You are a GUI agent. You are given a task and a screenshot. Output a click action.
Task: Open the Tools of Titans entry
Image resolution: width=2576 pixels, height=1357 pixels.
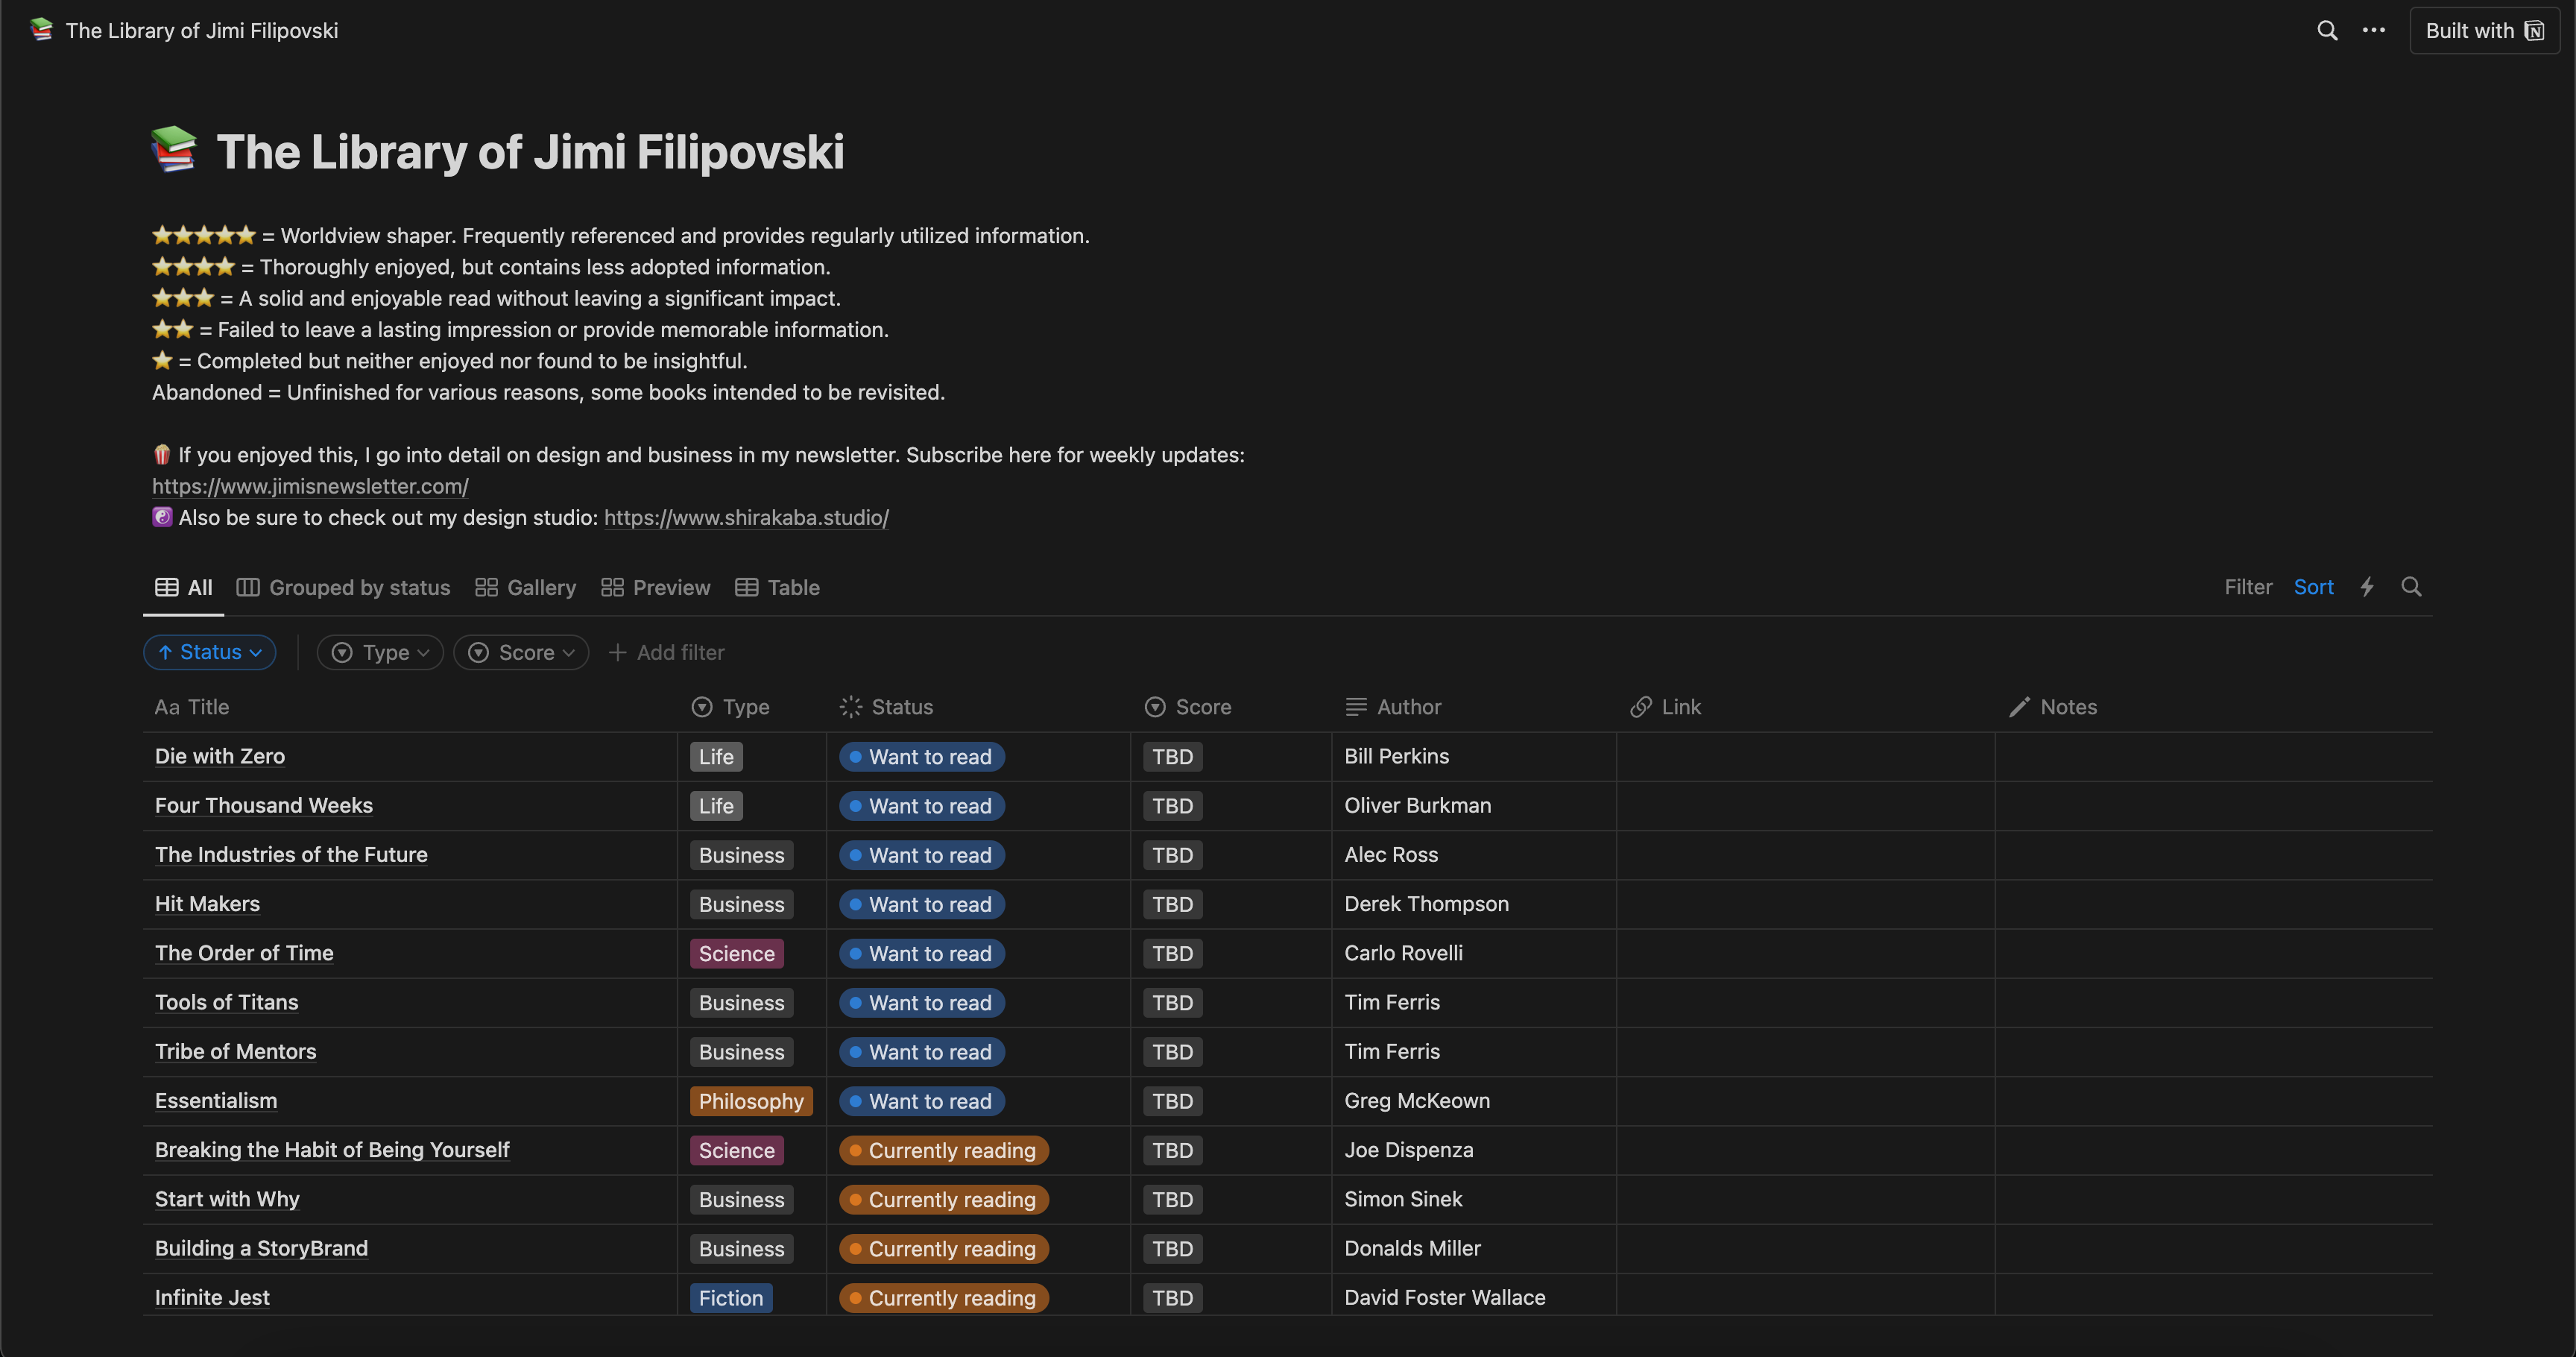coord(227,1002)
